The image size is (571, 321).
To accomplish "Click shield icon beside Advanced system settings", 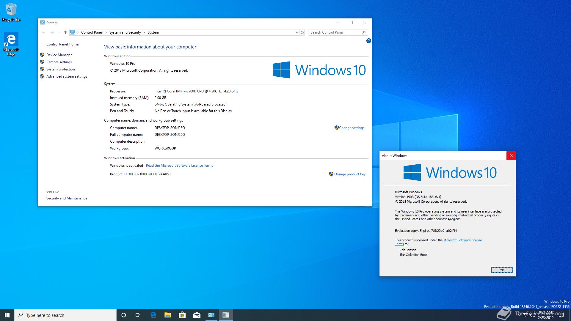I will coord(42,76).
